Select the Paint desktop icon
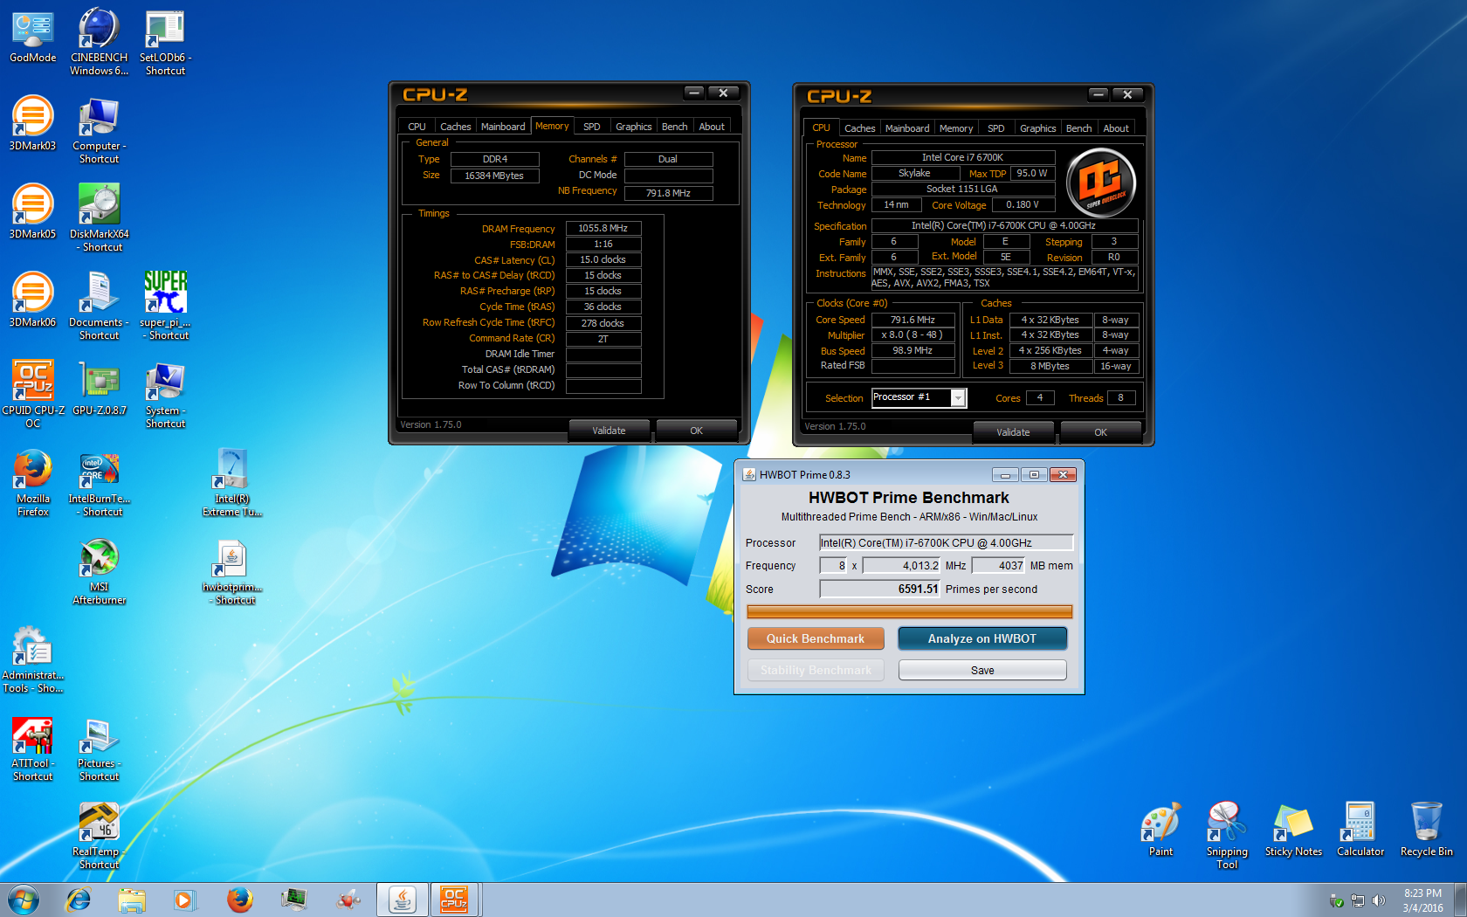This screenshot has width=1467, height=917. click(x=1161, y=829)
